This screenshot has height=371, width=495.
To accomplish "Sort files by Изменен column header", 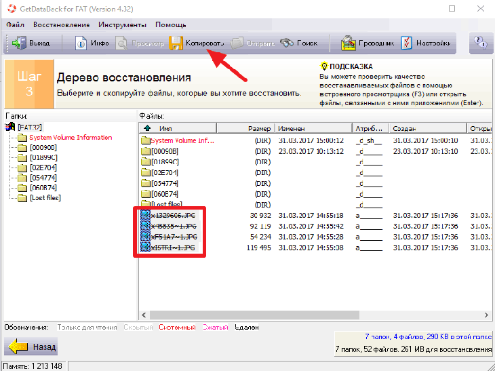I will coord(313,128).
